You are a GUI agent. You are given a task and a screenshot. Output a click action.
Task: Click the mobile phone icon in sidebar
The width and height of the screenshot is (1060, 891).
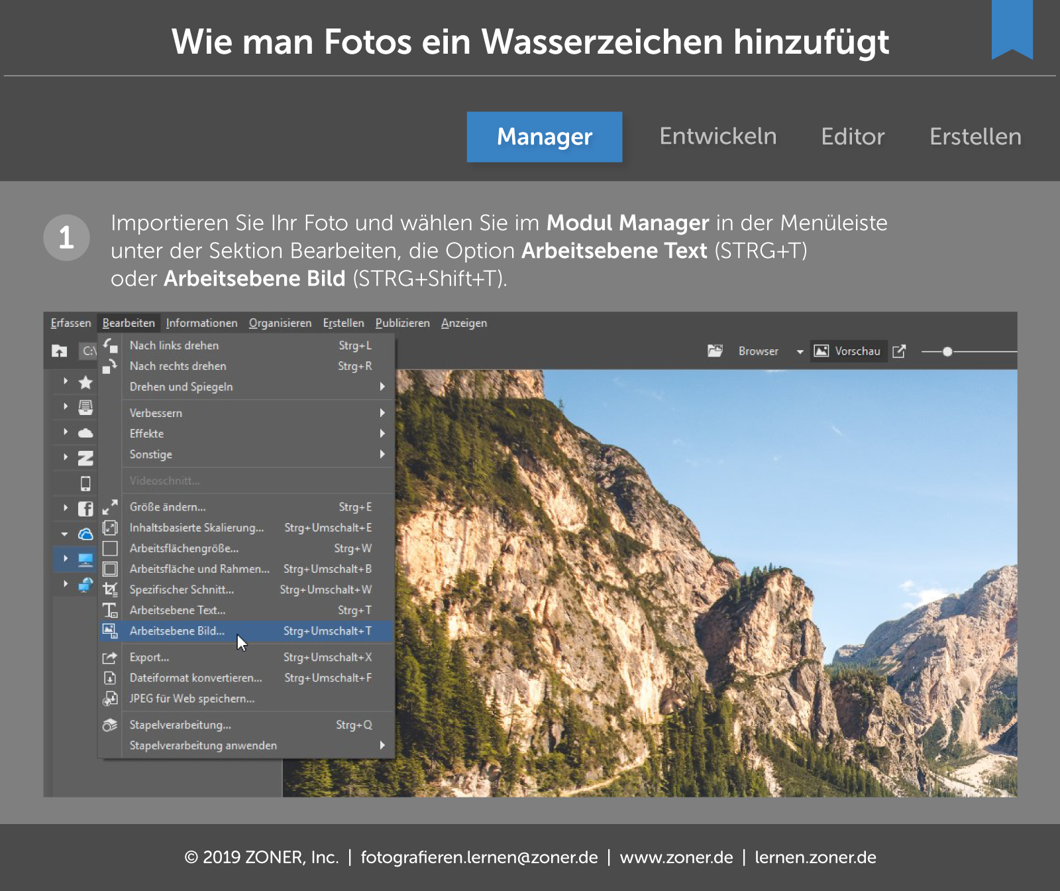tap(85, 483)
